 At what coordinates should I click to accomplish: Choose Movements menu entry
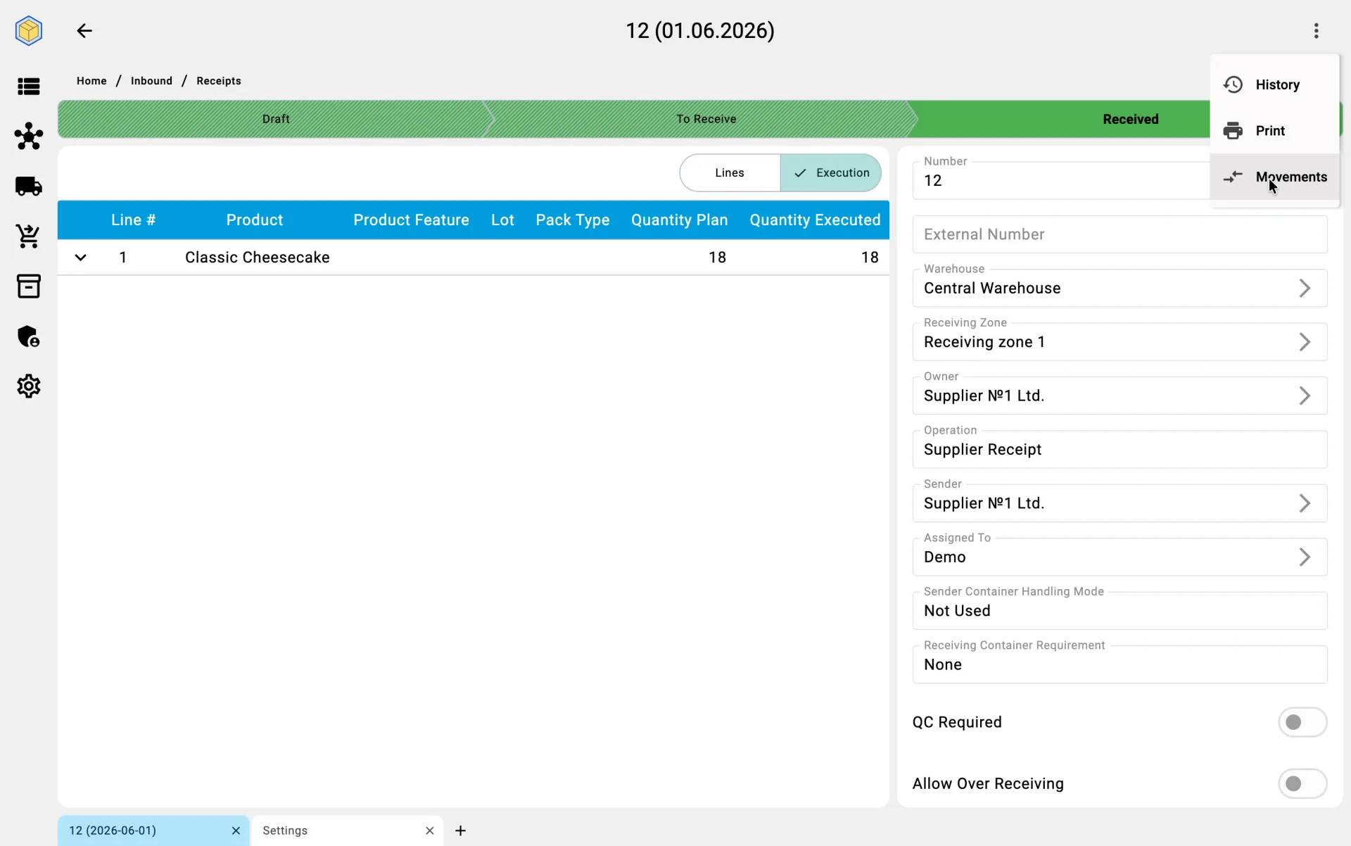point(1274,177)
